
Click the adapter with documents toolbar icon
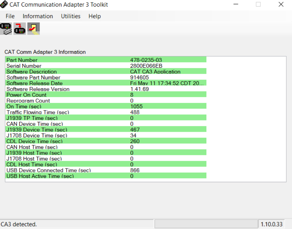coord(6,29)
